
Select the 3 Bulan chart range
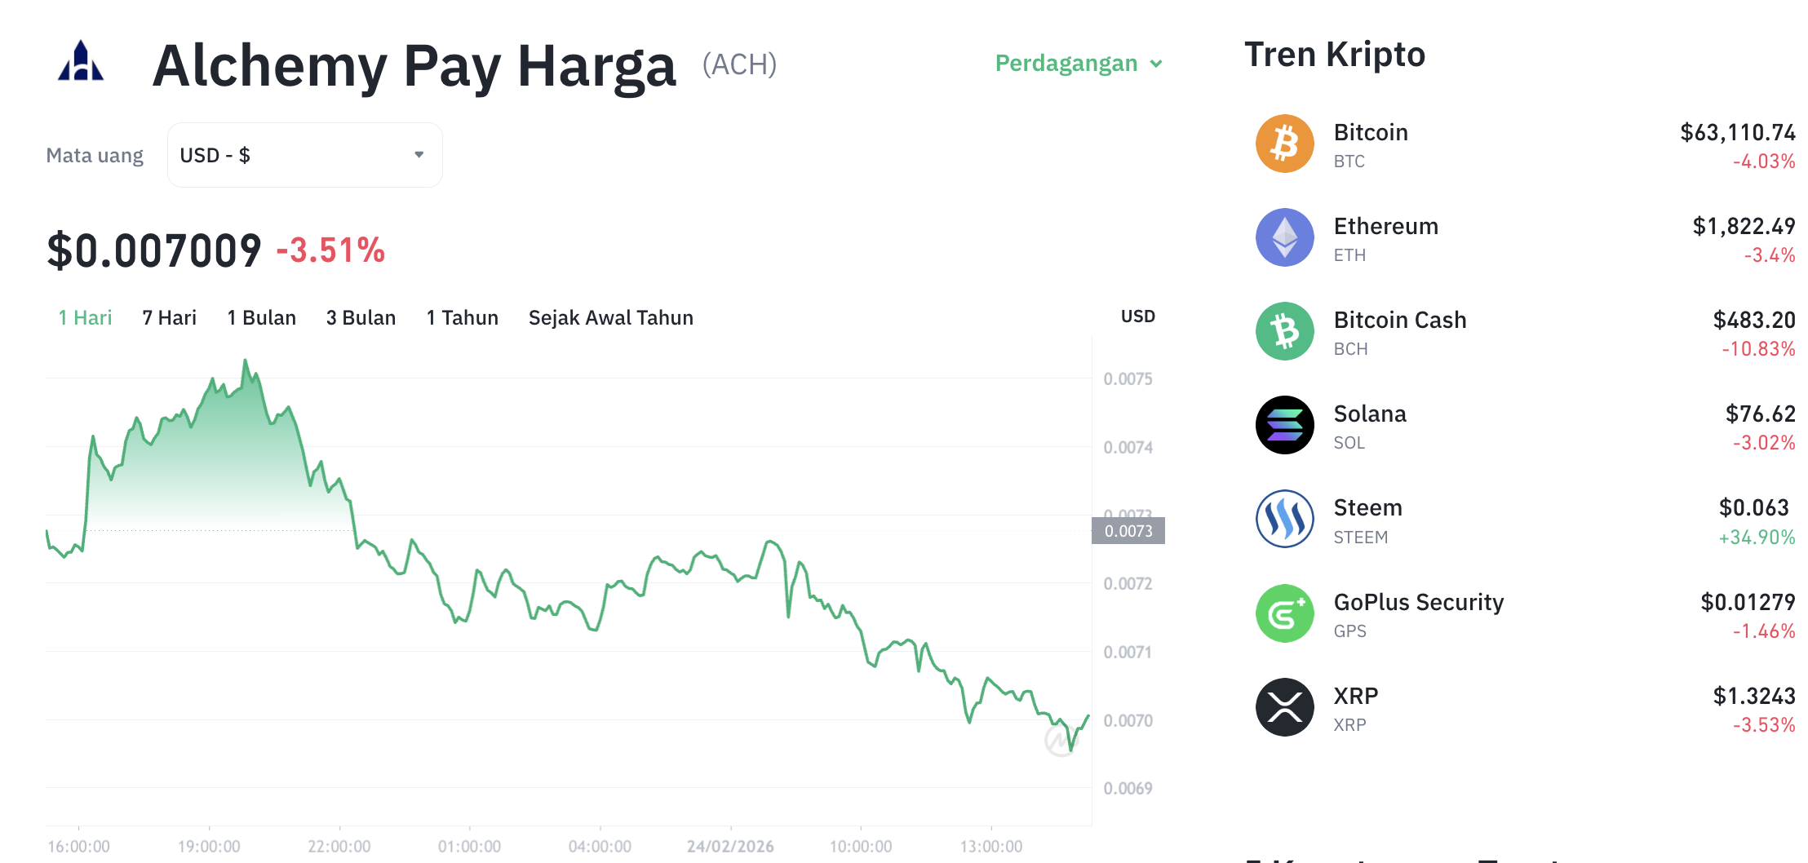point(361,318)
